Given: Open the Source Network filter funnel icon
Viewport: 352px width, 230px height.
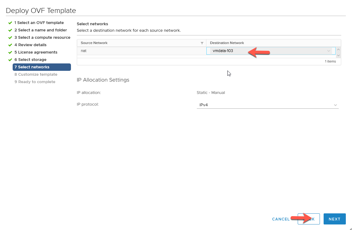Looking at the screenshot, I should click(202, 43).
